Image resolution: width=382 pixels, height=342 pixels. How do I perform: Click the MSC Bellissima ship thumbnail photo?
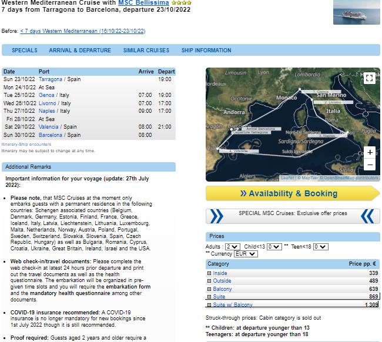(x=356, y=12)
